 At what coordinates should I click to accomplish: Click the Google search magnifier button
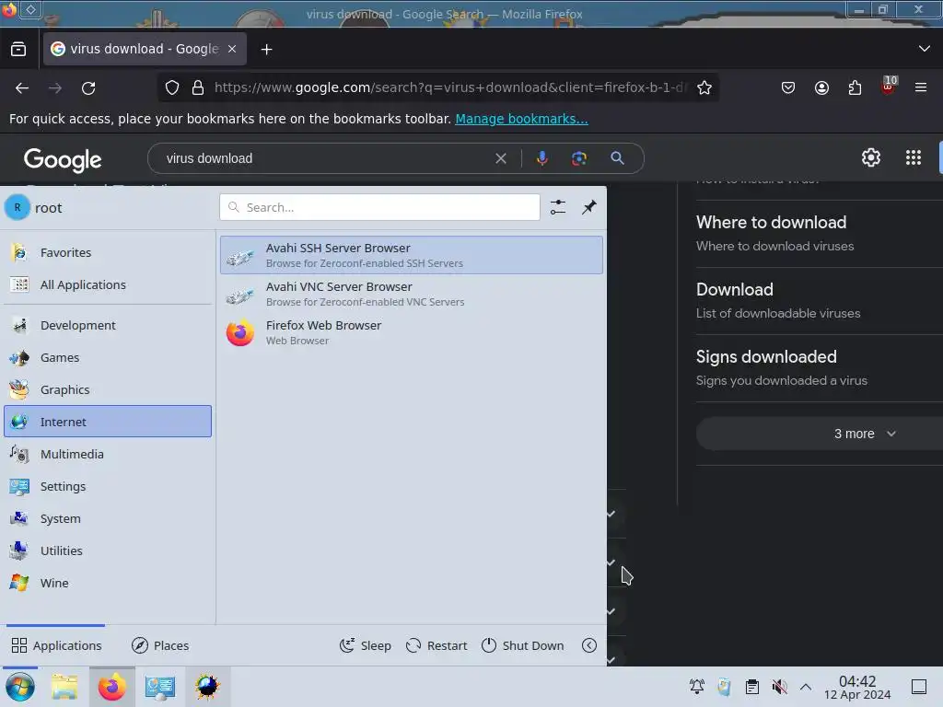617,158
